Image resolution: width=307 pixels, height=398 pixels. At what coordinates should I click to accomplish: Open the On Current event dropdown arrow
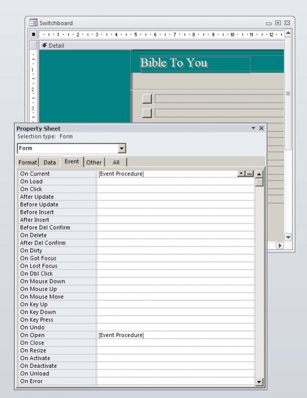(x=241, y=174)
